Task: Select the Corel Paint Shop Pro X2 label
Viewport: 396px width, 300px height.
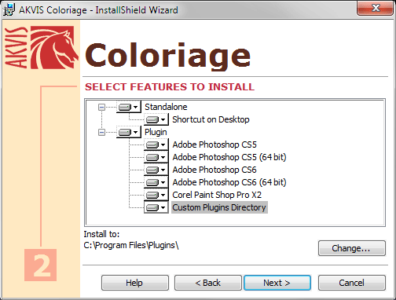Action: click(x=217, y=195)
